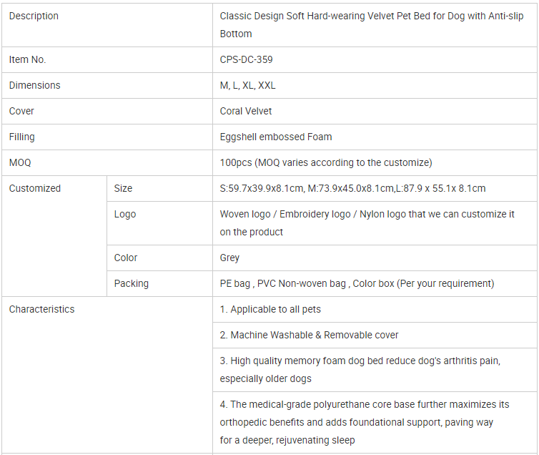Screen dimensions: 539x455
Task: Click the Packing sub-label
Action: (x=132, y=284)
